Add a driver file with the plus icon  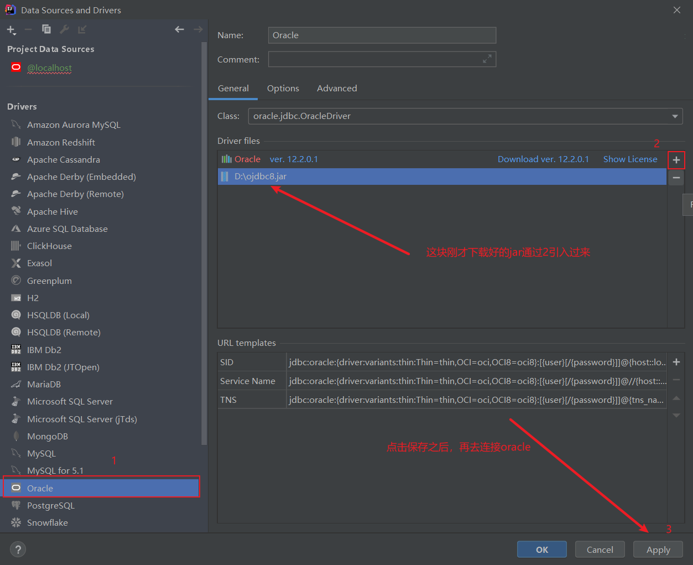click(x=676, y=159)
